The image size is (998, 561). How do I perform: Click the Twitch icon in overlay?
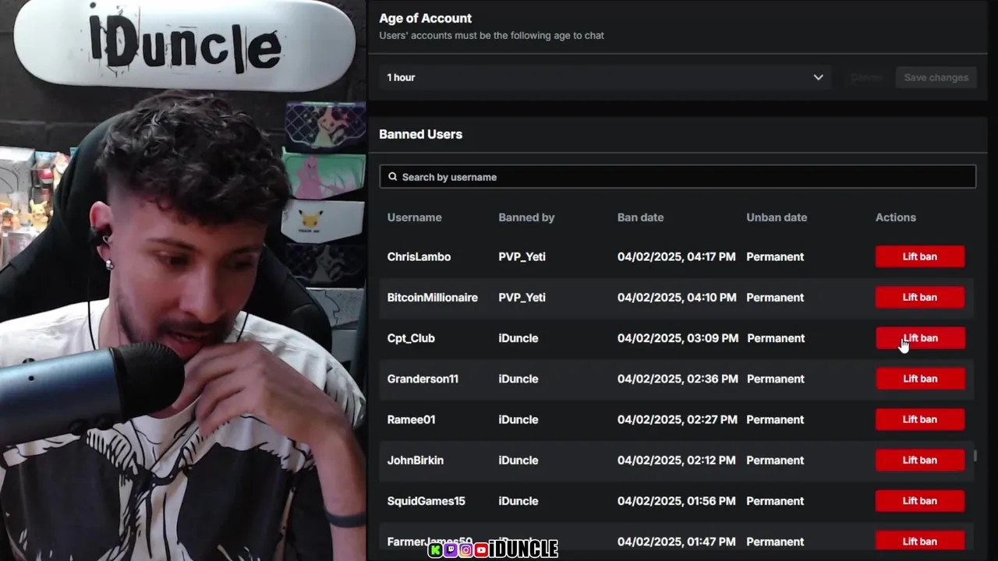click(x=451, y=550)
